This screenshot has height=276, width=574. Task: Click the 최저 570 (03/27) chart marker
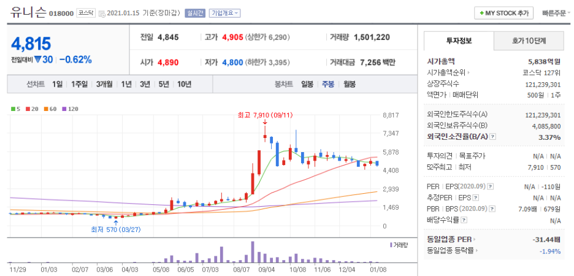(x=116, y=230)
